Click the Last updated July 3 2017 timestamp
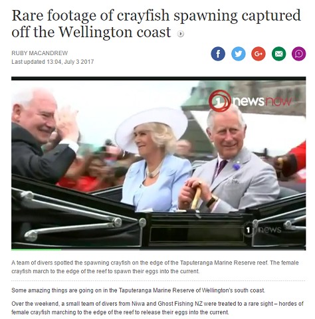Viewport: 315px width, 319px height. coord(52,62)
